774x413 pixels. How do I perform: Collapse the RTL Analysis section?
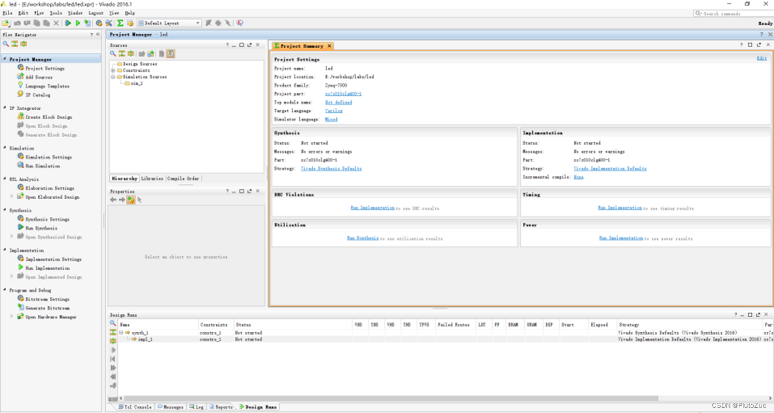coord(5,179)
